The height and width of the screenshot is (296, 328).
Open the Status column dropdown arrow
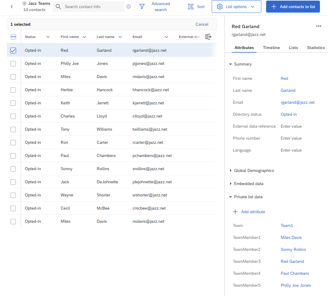pyautogui.click(x=48, y=37)
